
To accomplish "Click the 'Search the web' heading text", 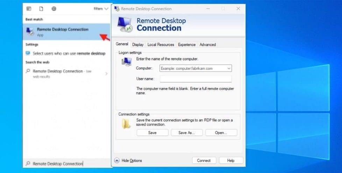I will tap(37, 62).
